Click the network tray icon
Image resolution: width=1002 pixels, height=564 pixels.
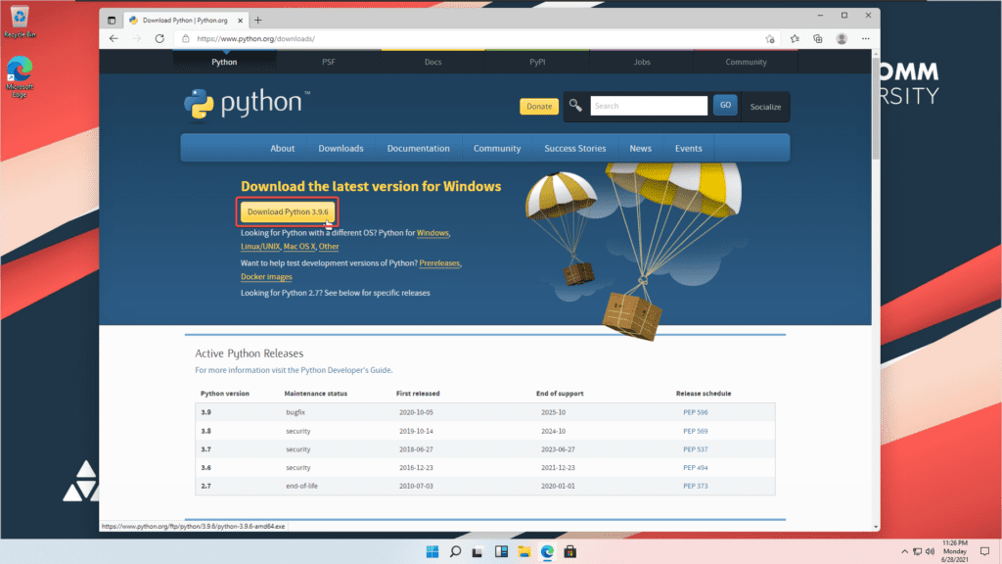[917, 552]
